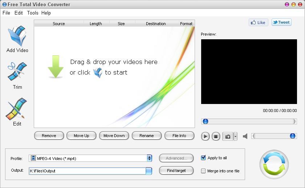Click the Output path field

pyautogui.click(x=88, y=171)
